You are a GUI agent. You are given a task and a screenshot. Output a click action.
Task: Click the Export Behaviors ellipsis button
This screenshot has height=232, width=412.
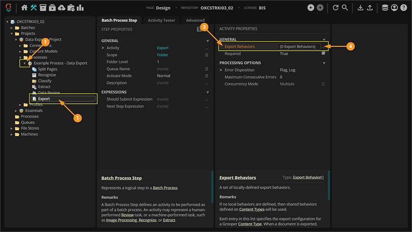click(x=323, y=47)
